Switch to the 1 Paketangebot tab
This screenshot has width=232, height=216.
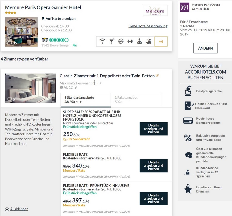(x=136, y=100)
